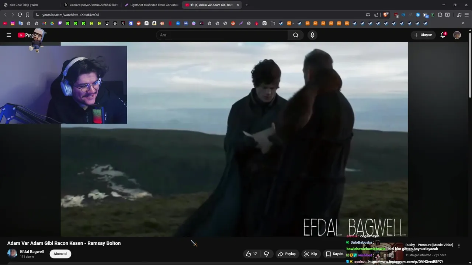Reload the page in browser toolbar
This screenshot has height=265, width=472.
(20, 15)
